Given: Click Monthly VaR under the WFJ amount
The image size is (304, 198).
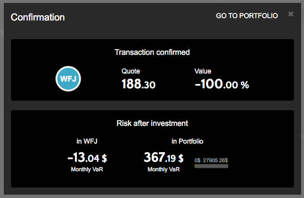Looking at the screenshot, I should tap(87, 169).
